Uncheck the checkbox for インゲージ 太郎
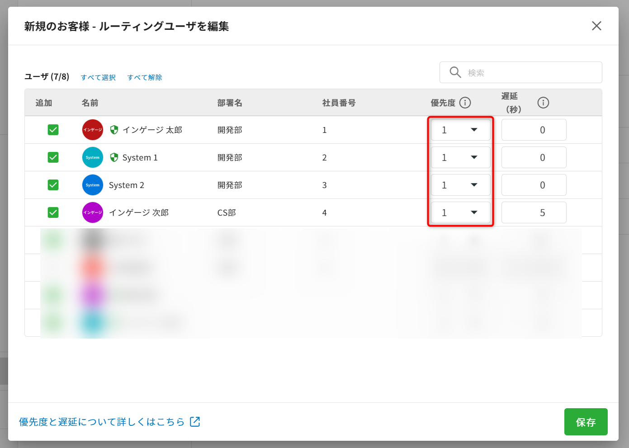The image size is (629, 448). click(x=53, y=130)
